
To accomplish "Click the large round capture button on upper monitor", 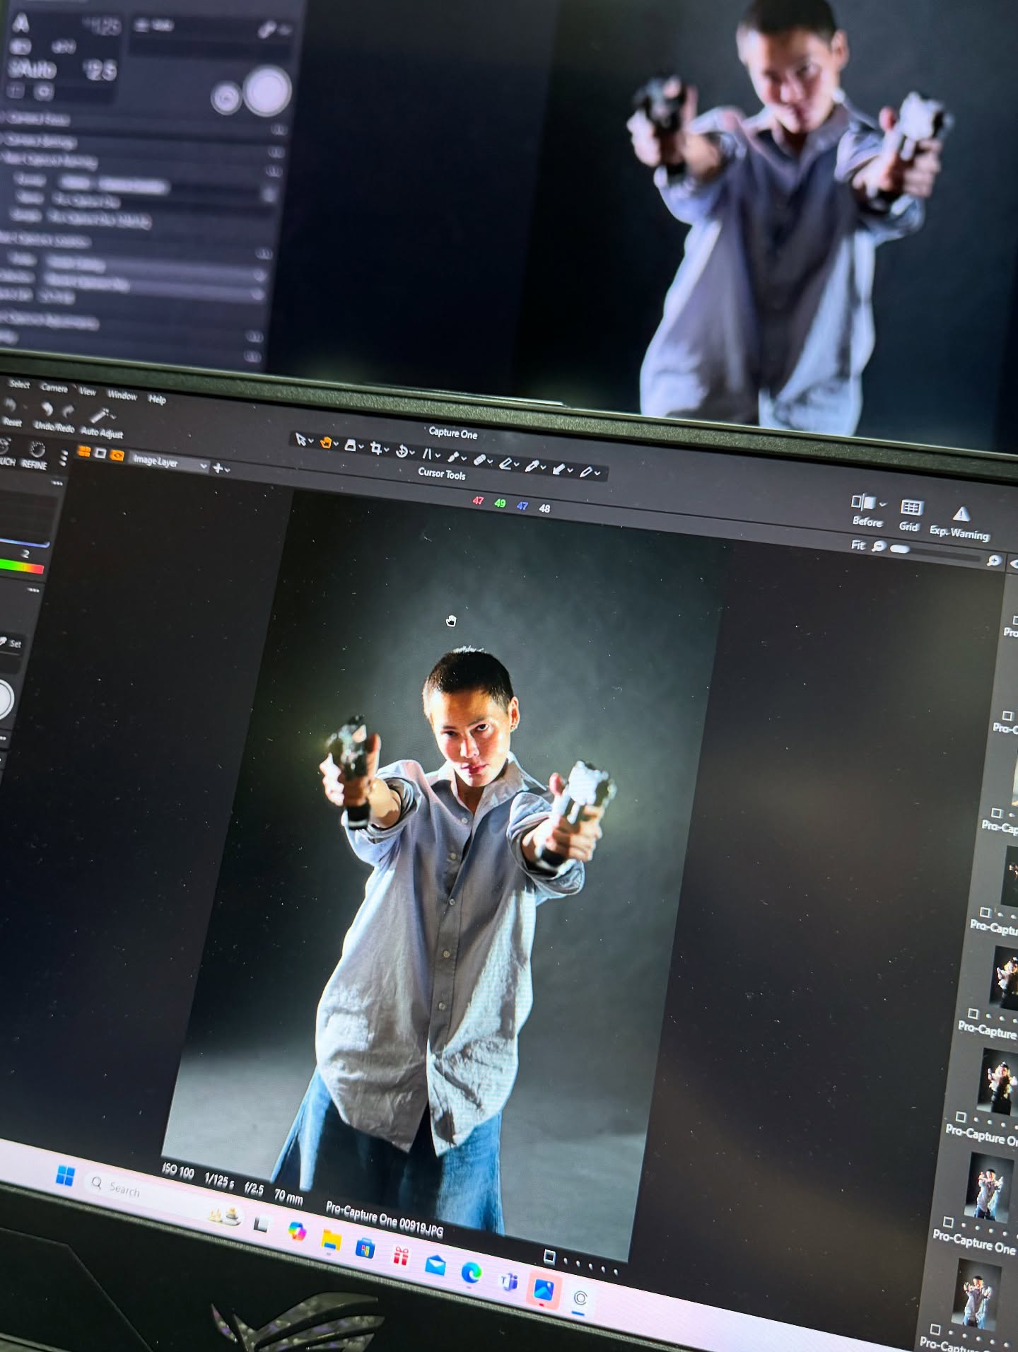I will click(x=267, y=91).
